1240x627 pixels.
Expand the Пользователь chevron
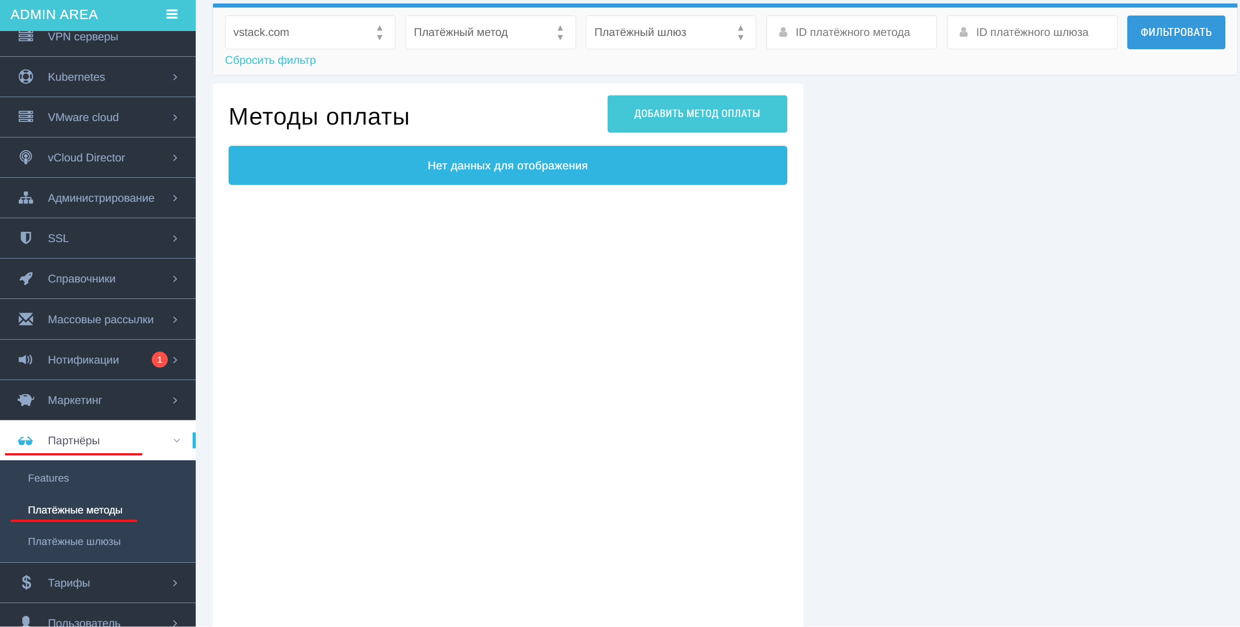point(175,623)
